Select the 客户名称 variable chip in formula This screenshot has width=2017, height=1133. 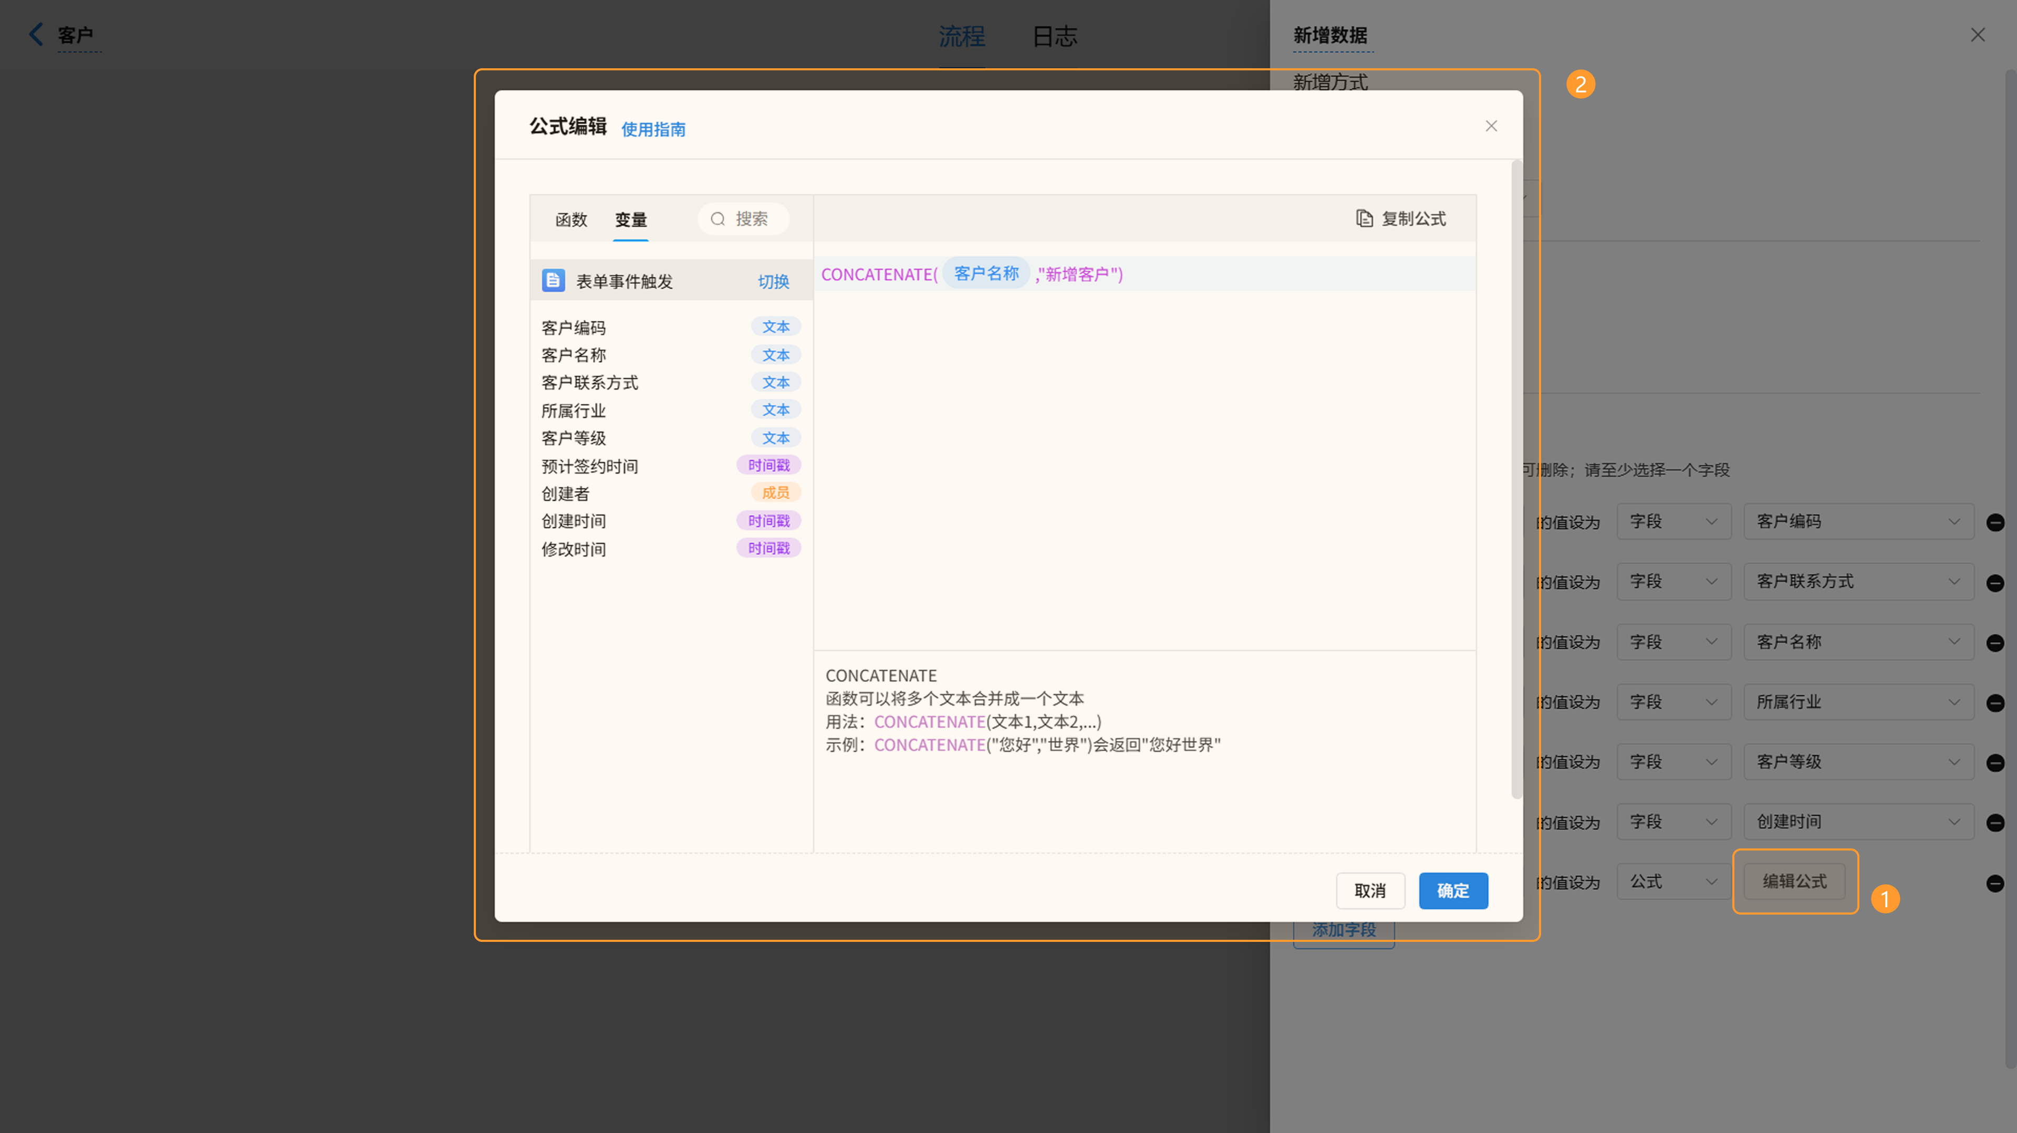(x=986, y=273)
